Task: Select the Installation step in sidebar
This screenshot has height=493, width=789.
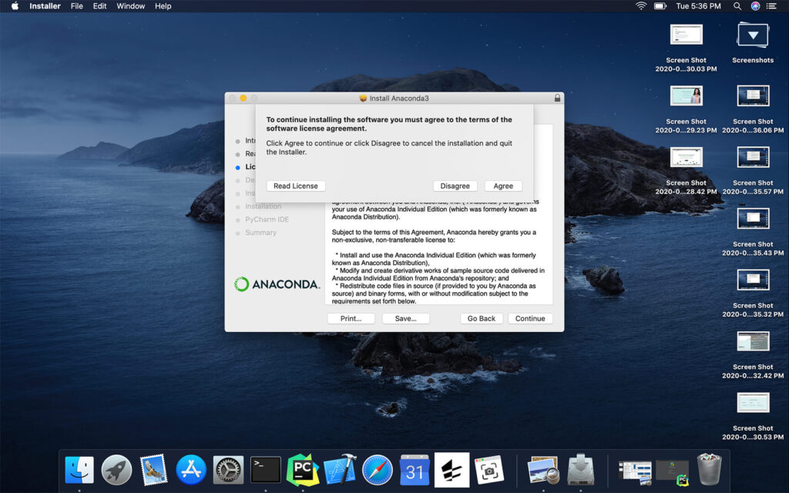Action: [x=264, y=206]
